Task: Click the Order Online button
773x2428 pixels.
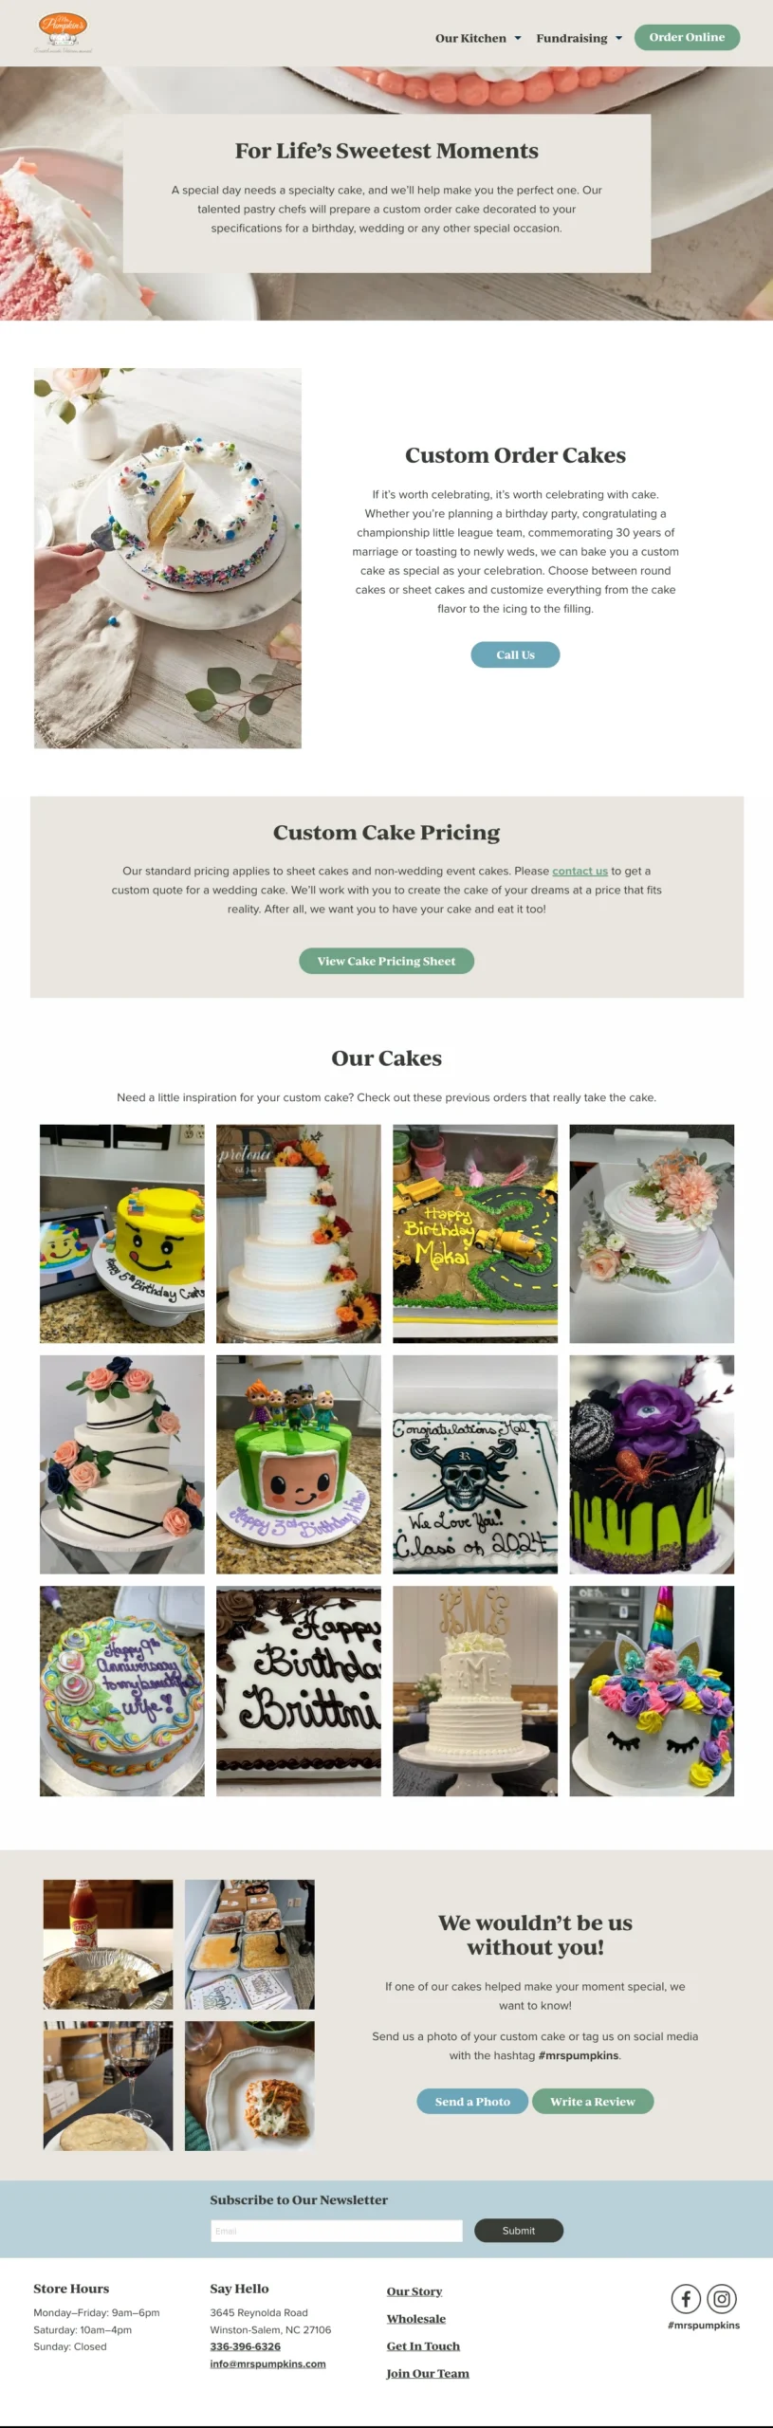Action: (x=687, y=37)
